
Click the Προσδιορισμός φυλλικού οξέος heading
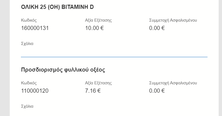click(x=63, y=70)
